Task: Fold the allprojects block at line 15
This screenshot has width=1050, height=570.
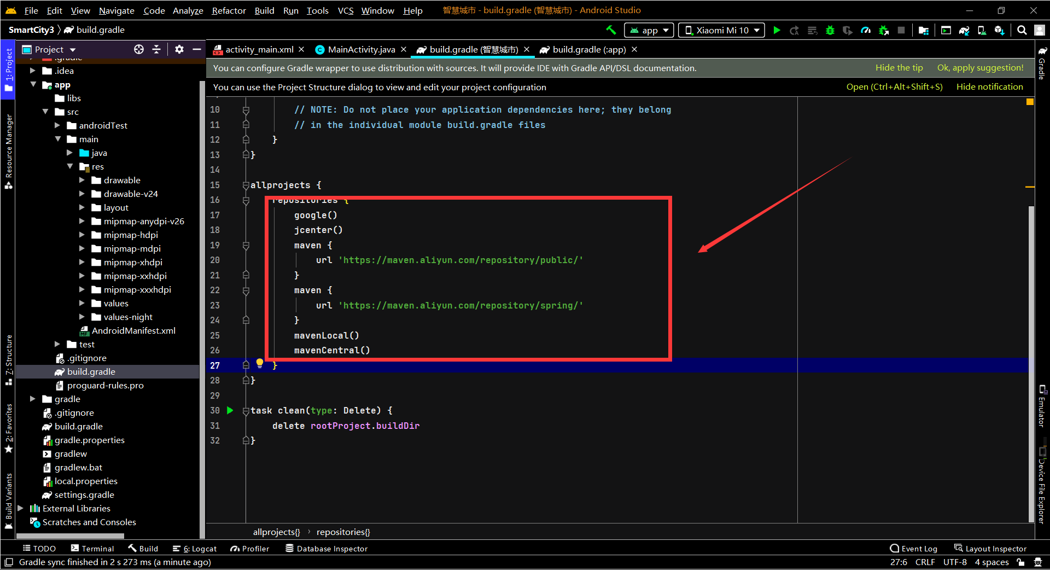Action: [246, 185]
